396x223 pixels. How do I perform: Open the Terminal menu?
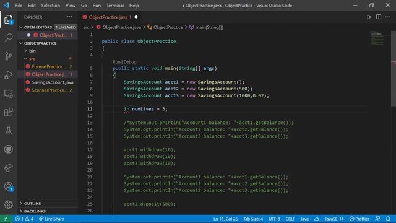click(x=115, y=6)
